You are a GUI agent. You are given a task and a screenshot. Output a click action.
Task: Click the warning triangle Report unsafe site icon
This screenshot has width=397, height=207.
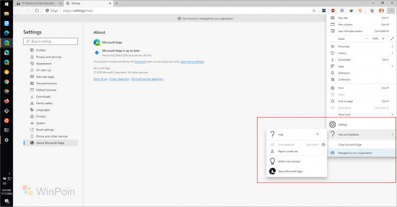pos(272,151)
